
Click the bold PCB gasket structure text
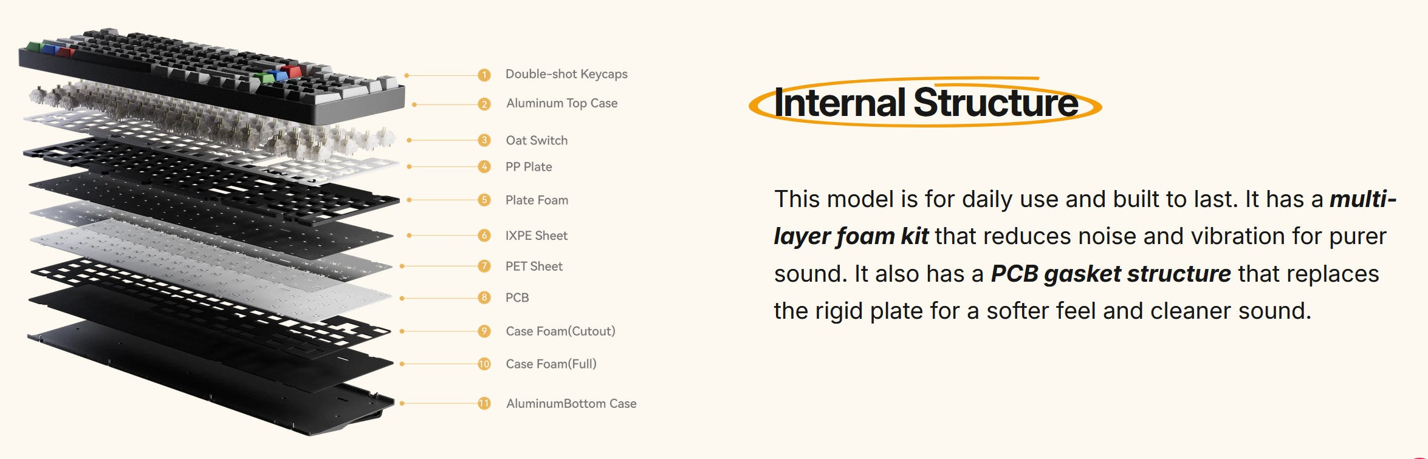[x=1111, y=274]
